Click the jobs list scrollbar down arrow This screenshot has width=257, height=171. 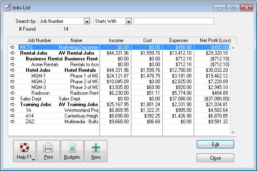click(x=233, y=132)
